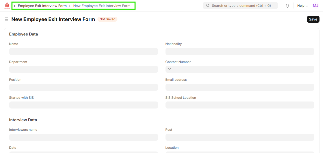This screenshot has height=153, width=323.
Task: Focus the search command bar
Action: point(241,5)
